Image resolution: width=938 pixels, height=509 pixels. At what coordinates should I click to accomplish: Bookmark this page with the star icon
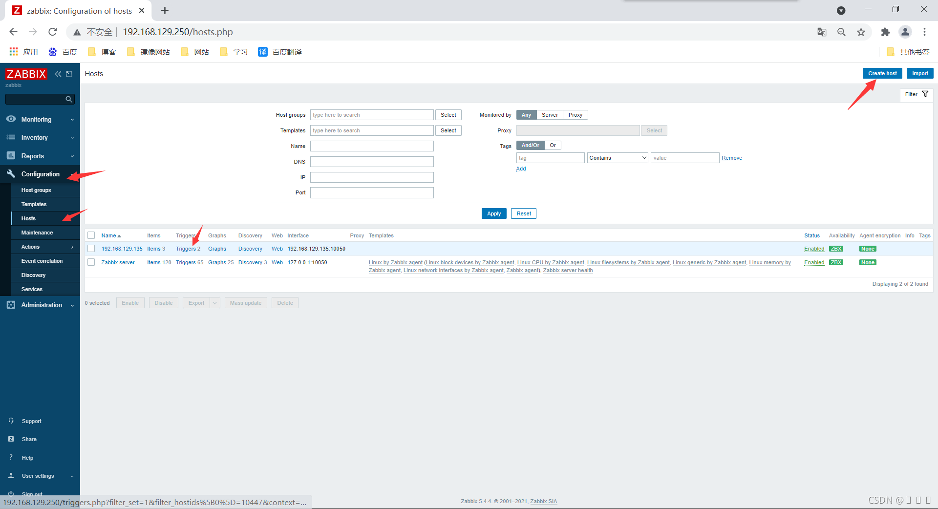pos(861,32)
